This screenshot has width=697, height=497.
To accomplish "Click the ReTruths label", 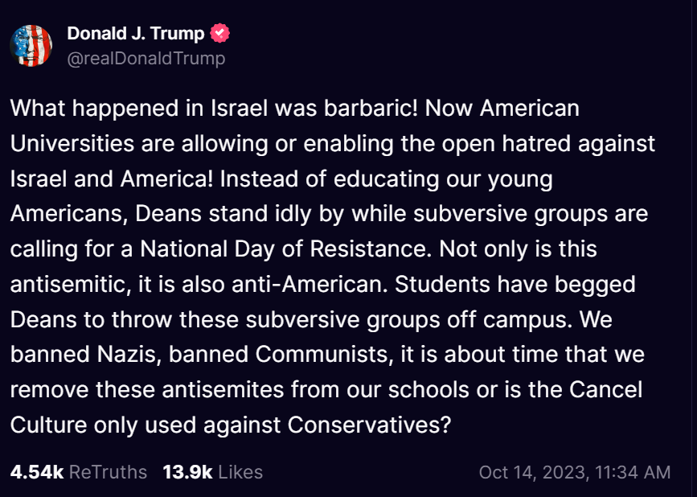I will tap(108, 472).
